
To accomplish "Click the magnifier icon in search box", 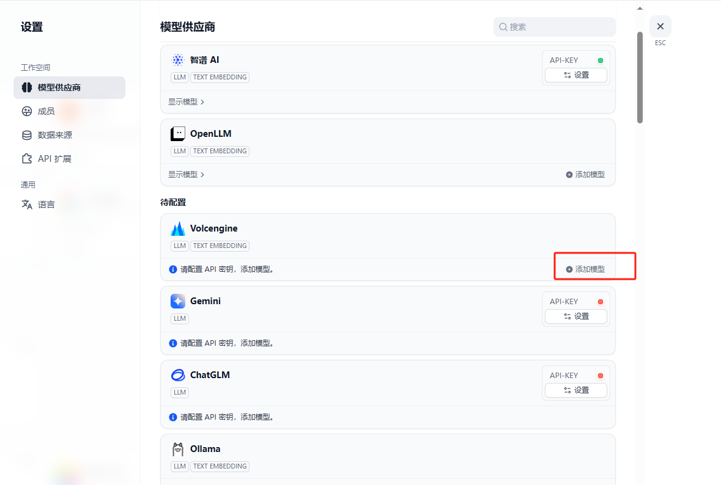I will tap(503, 27).
